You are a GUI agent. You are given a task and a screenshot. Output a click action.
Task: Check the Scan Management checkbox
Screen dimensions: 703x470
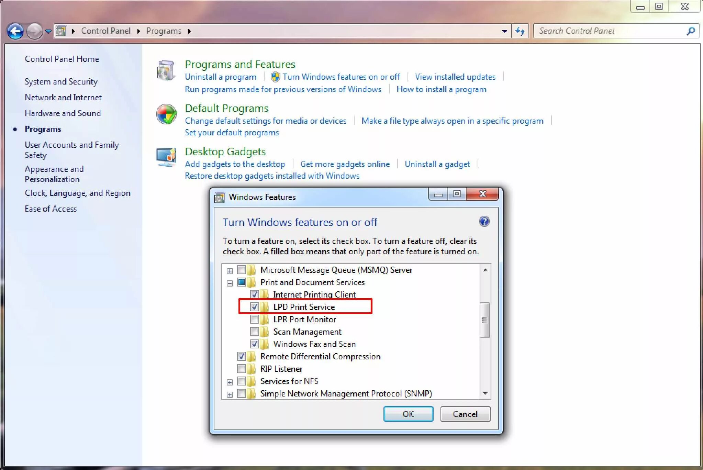click(254, 332)
